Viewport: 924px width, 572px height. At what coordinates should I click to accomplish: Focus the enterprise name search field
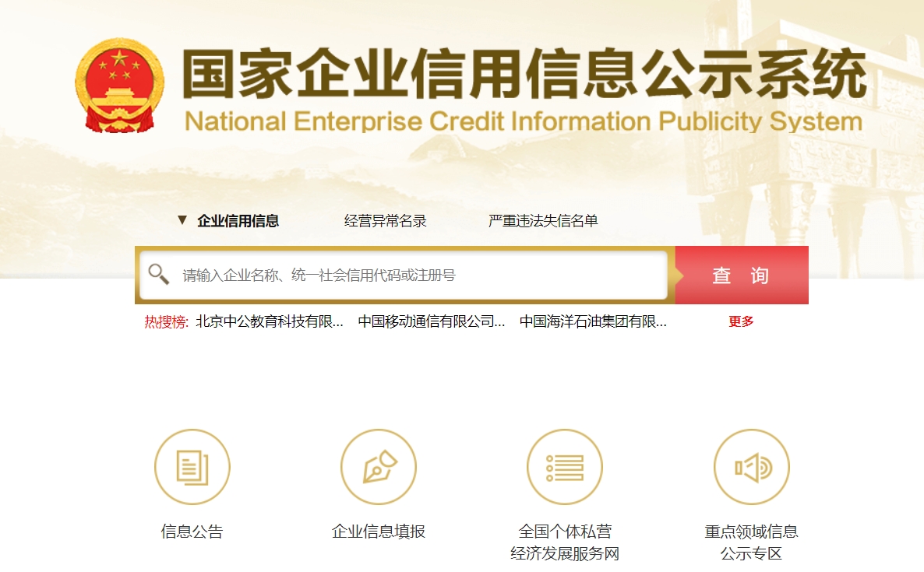pyautogui.click(x=421, y=275)
